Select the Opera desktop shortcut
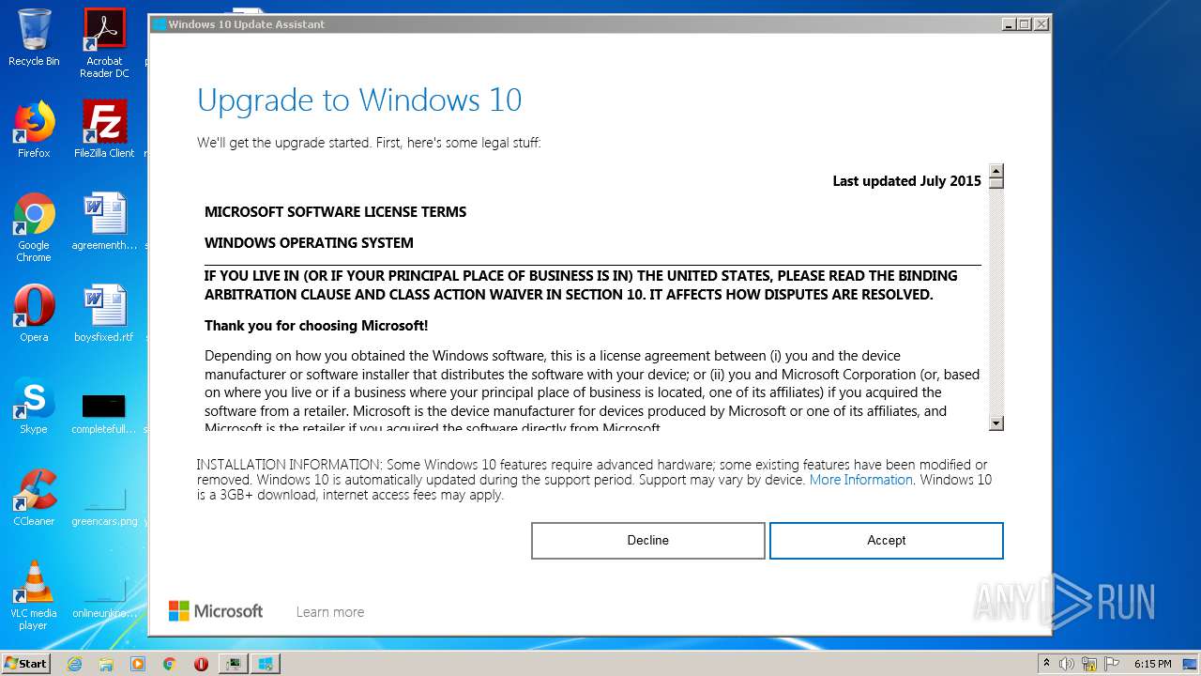The width and height of the screenshot is (1201, 676). 34,314
